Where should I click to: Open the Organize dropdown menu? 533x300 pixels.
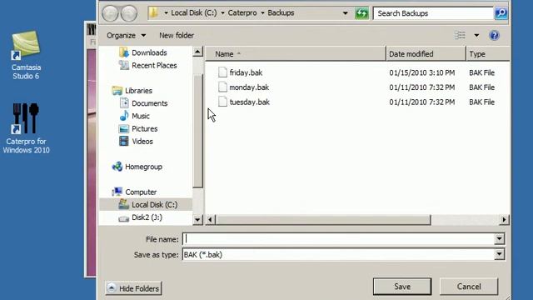[x=126, y=35]
